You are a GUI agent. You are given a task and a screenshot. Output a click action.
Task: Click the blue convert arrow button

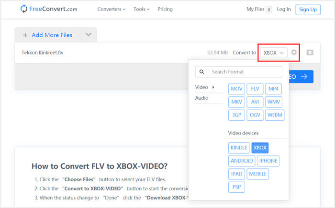(301, 77)
